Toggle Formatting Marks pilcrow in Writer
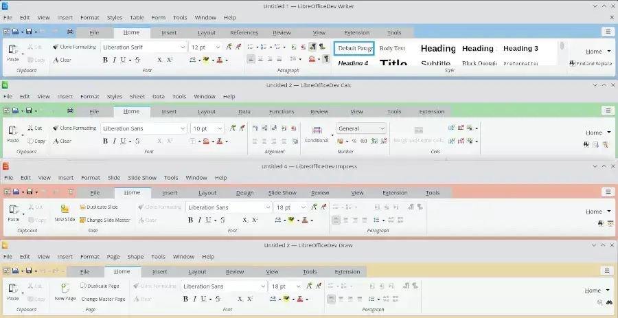Screen dimensions: 618x318 pos(326,59)
